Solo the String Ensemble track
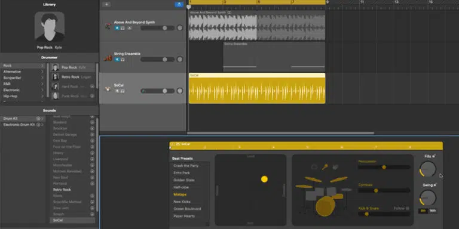The image size is (459, 229). coord(123,60)
